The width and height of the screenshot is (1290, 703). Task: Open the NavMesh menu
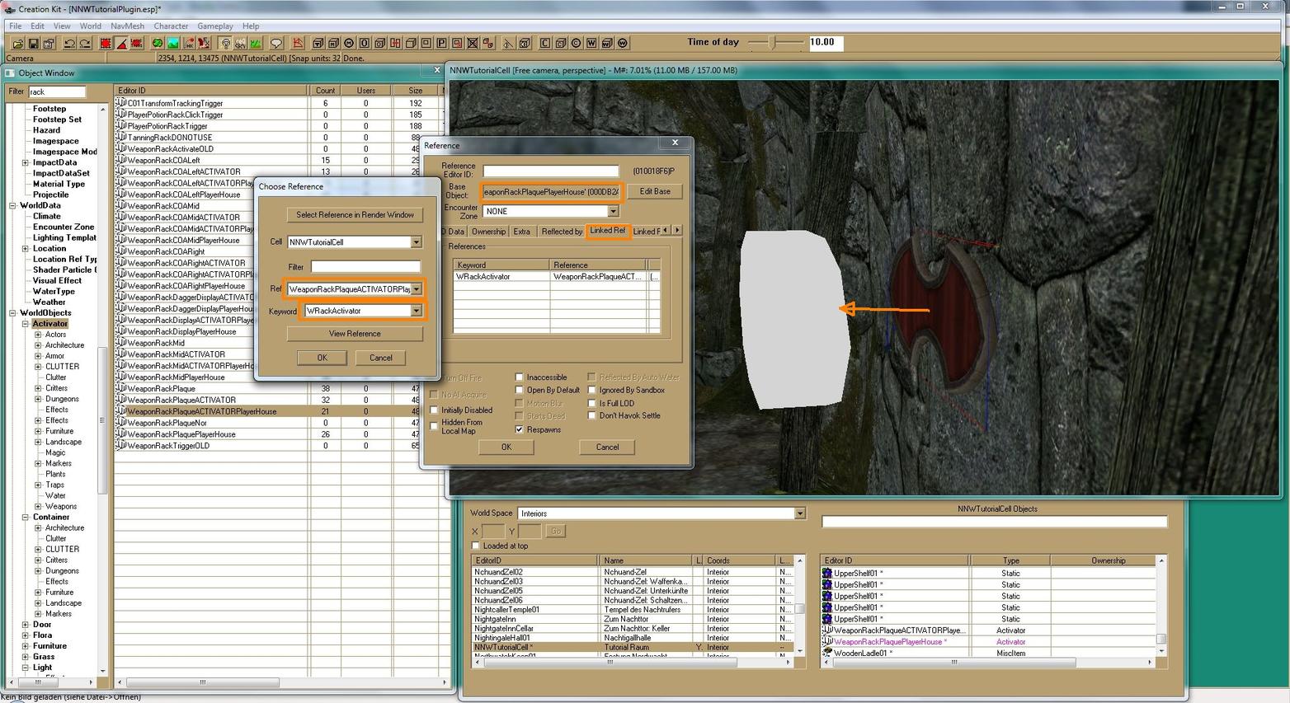(127, 26)
